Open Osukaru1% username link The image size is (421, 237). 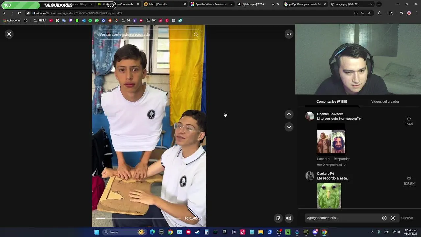coord(325,174)
